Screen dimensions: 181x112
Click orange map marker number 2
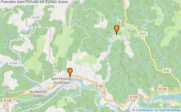[116, 29]
